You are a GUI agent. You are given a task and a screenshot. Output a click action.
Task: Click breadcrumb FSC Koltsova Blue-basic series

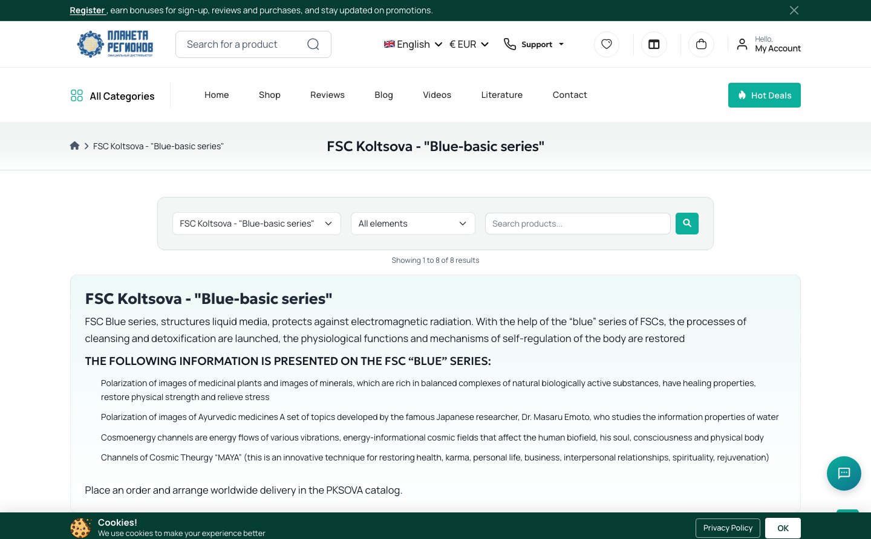158,146
